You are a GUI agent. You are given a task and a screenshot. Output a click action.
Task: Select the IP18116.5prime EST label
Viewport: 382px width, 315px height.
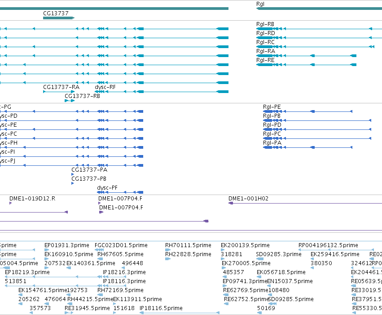point(161,308)
